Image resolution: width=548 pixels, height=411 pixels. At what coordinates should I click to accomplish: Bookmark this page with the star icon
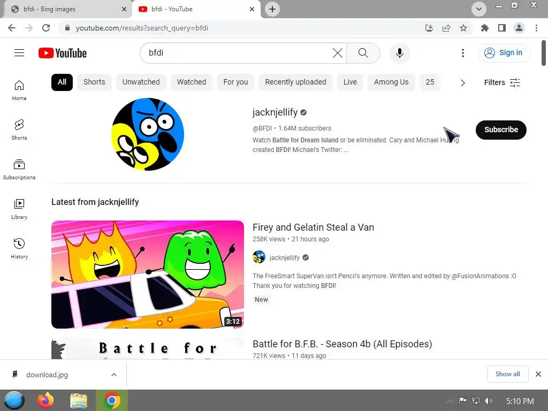[463, 28]
